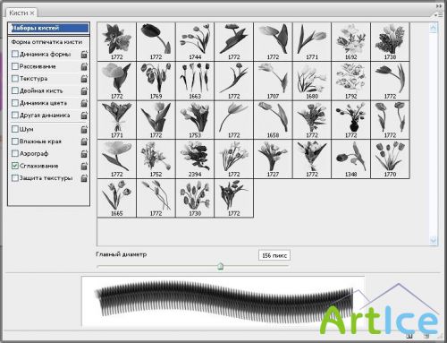The image size is (447, 343).
Task: Check the Другая динамика option
Action: 15,115
